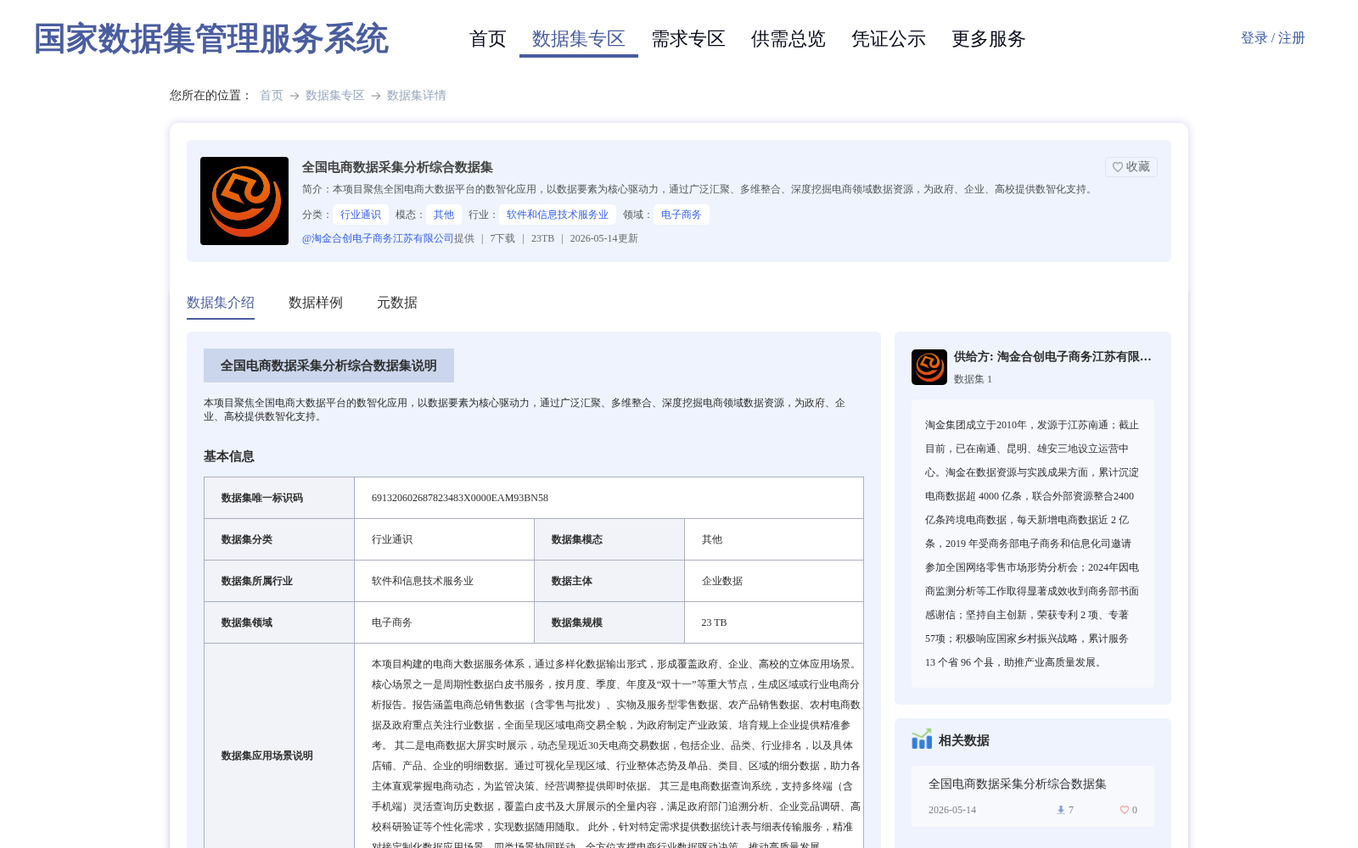Click the 相关数据 heading
The height and width of the screenshot is (848, 1358).
pyautogui.click(x=964, y=740)
